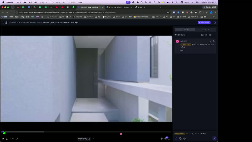Open the comment filter icon

[202, 35]
